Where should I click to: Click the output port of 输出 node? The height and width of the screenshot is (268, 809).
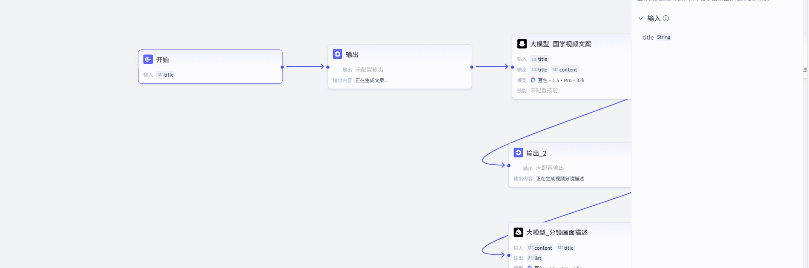[472, 67]
